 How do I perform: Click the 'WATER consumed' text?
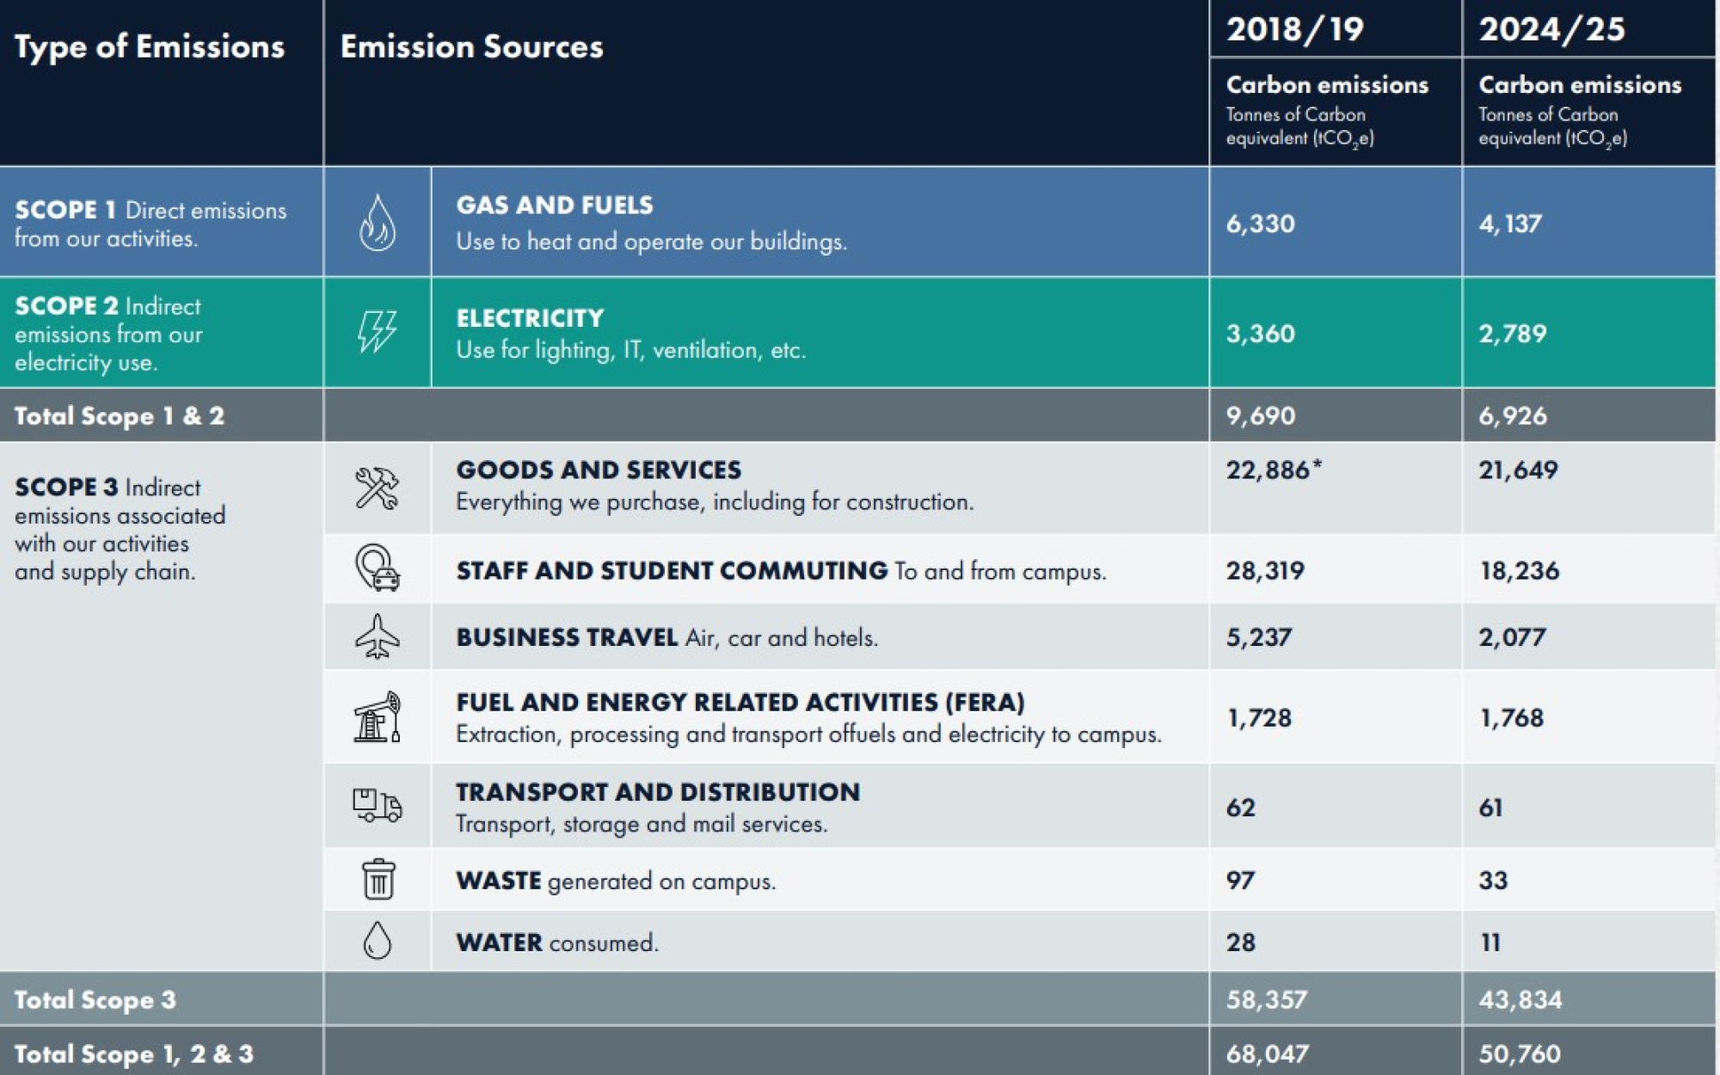[x=557, y=943]
